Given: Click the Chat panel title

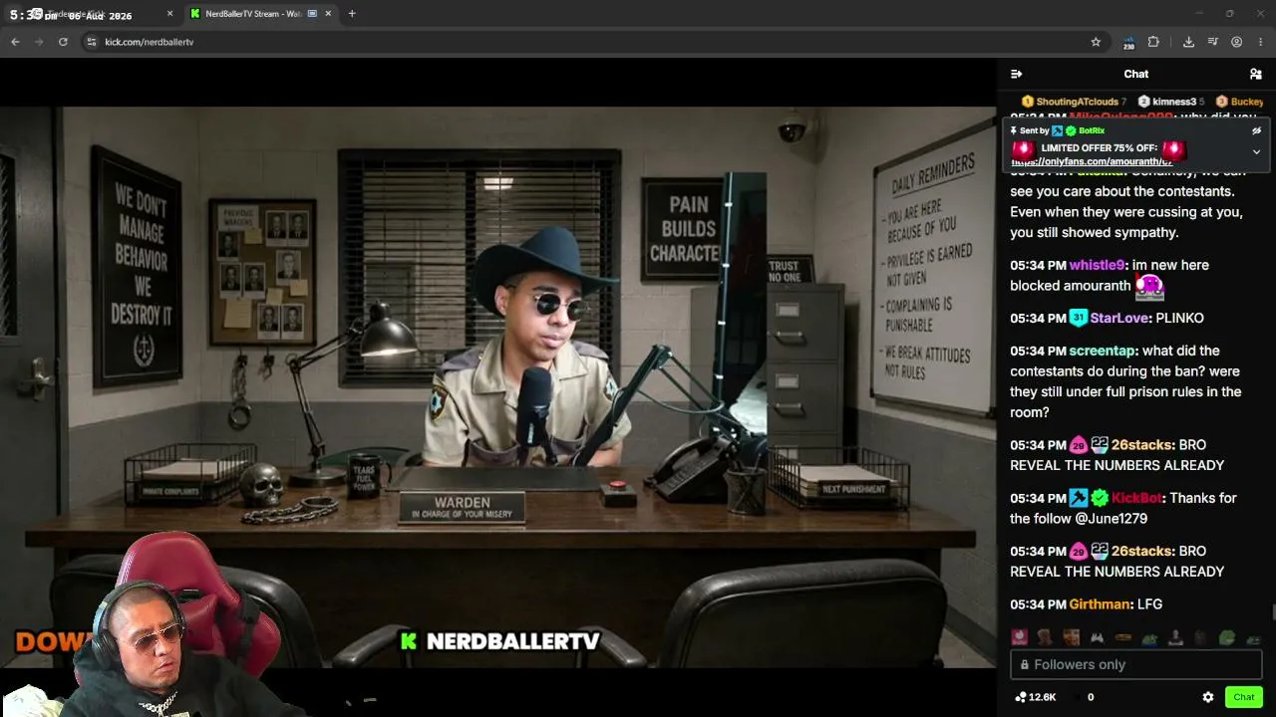Looking at the screenshot, I should pyautogui.click(x=1136, y=74).
